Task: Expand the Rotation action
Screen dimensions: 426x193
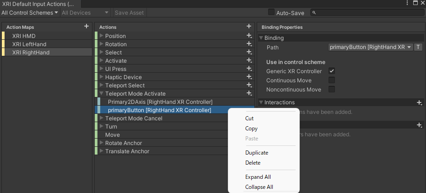Action: click(x=102, y=44)
